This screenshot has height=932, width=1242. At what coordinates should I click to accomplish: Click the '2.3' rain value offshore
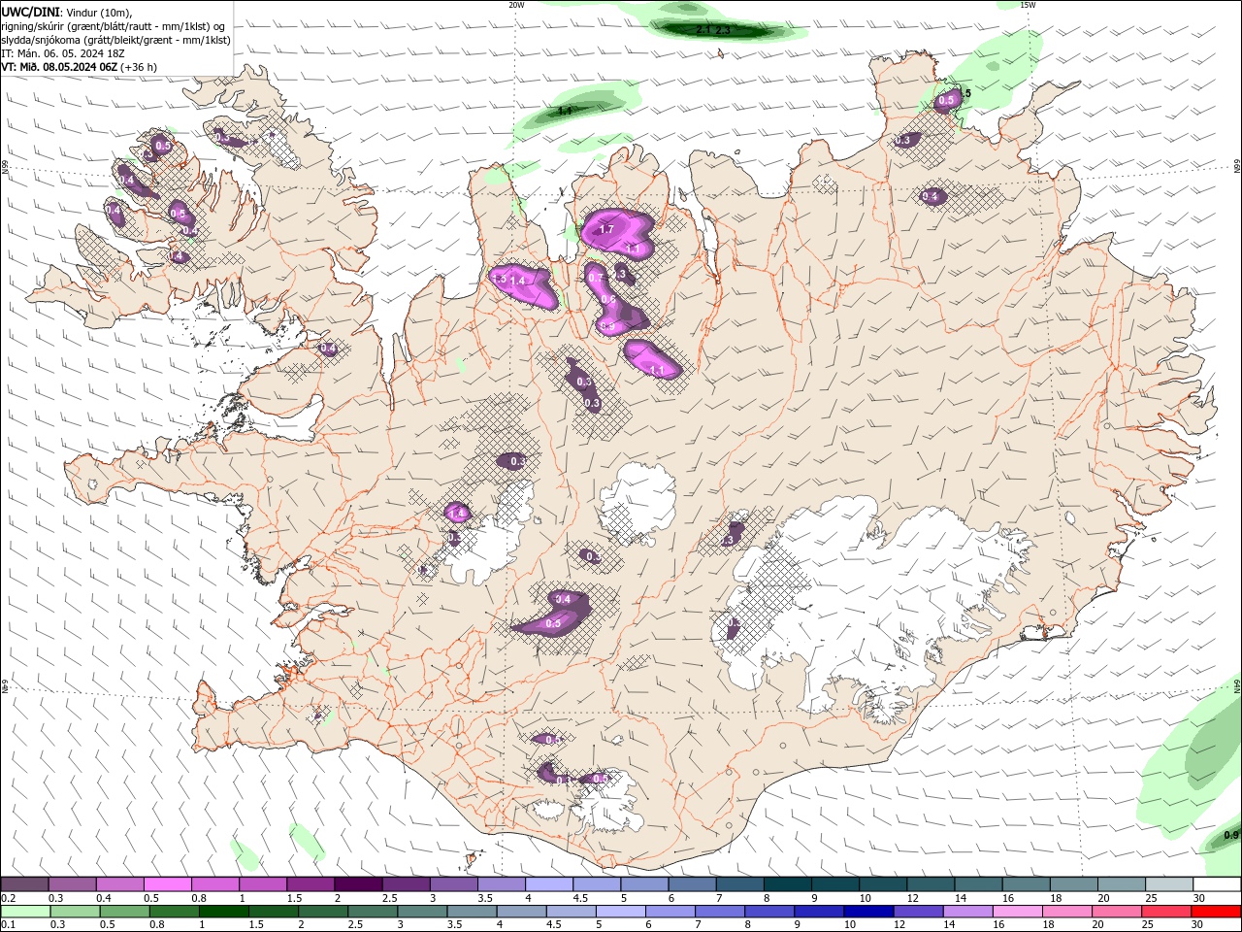click(x=723, y=30)
